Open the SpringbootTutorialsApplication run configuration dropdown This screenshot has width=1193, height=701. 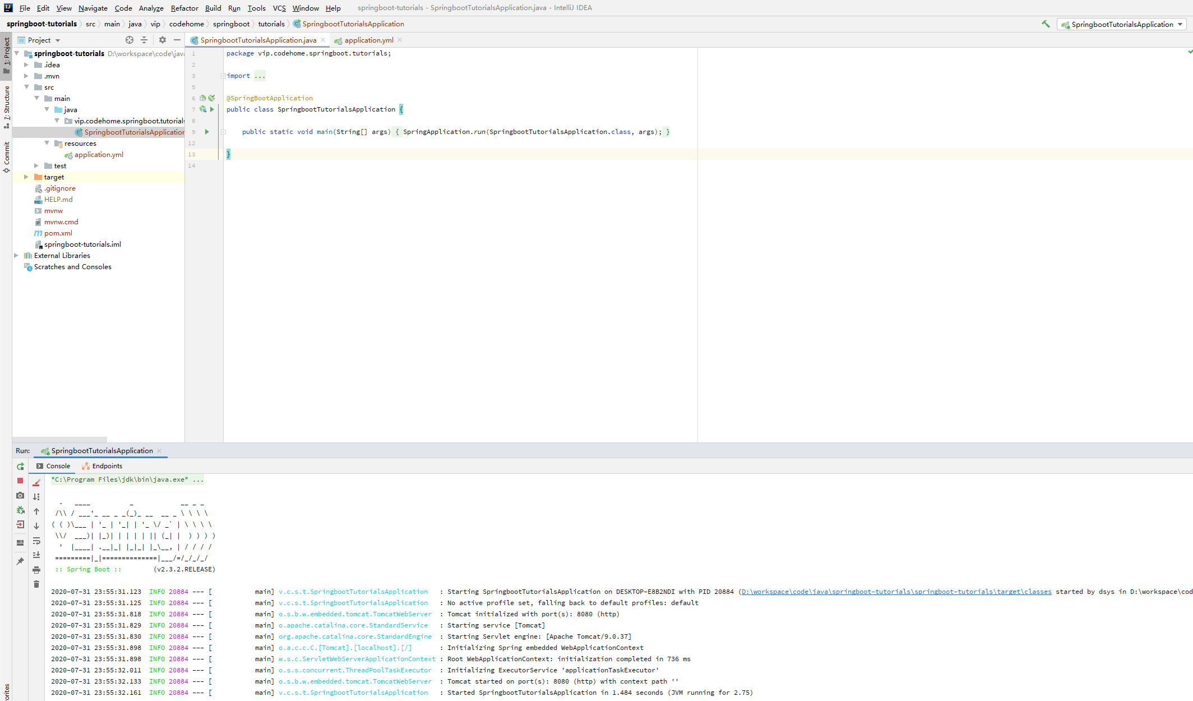(x=1122, y=24)
